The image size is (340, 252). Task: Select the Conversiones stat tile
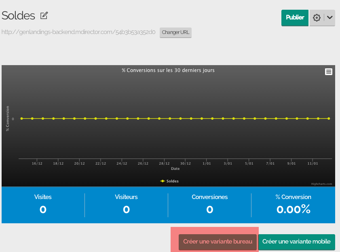(x=209, y=204)
